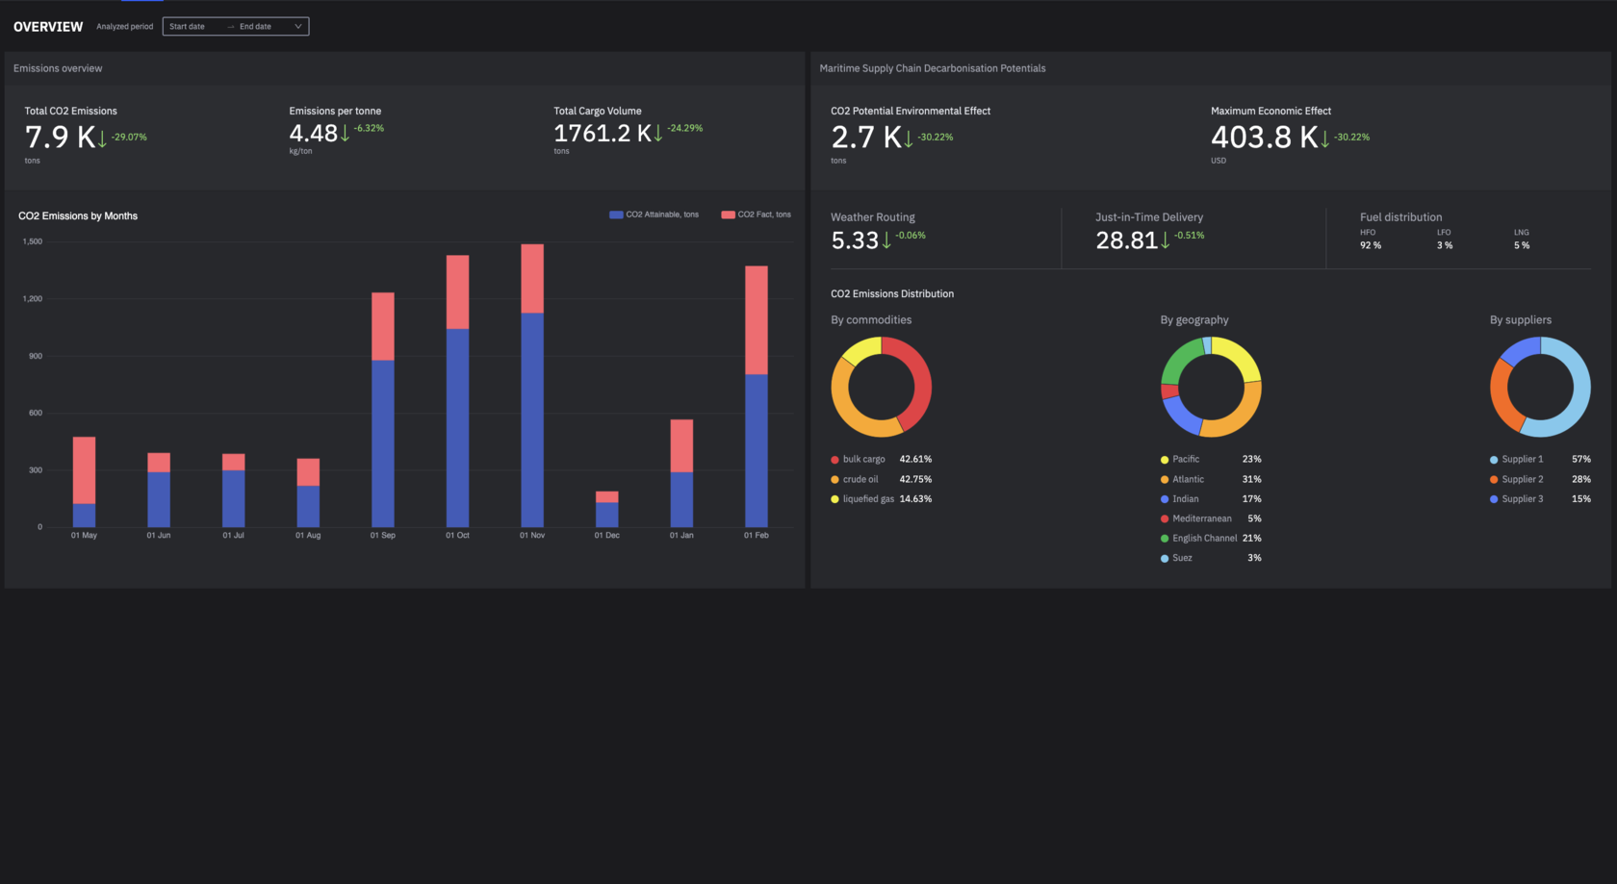Click the Start date input field
This screenshot has width=1617, height=884.
(188, 26)
